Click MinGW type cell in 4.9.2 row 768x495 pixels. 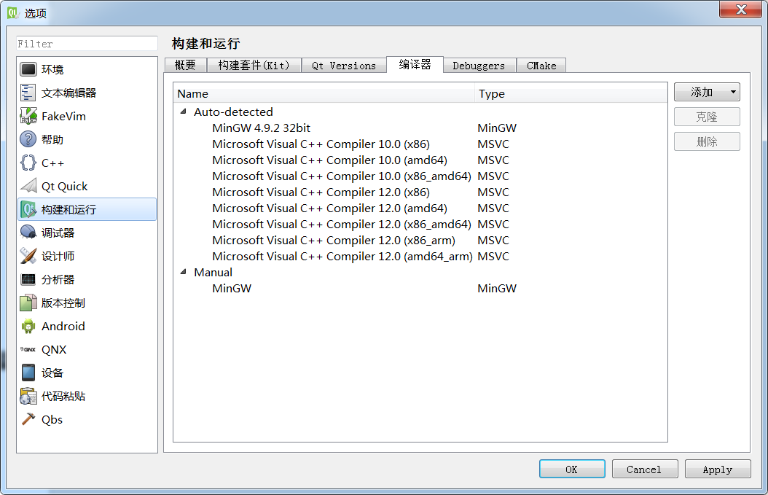tap(497, 128)
